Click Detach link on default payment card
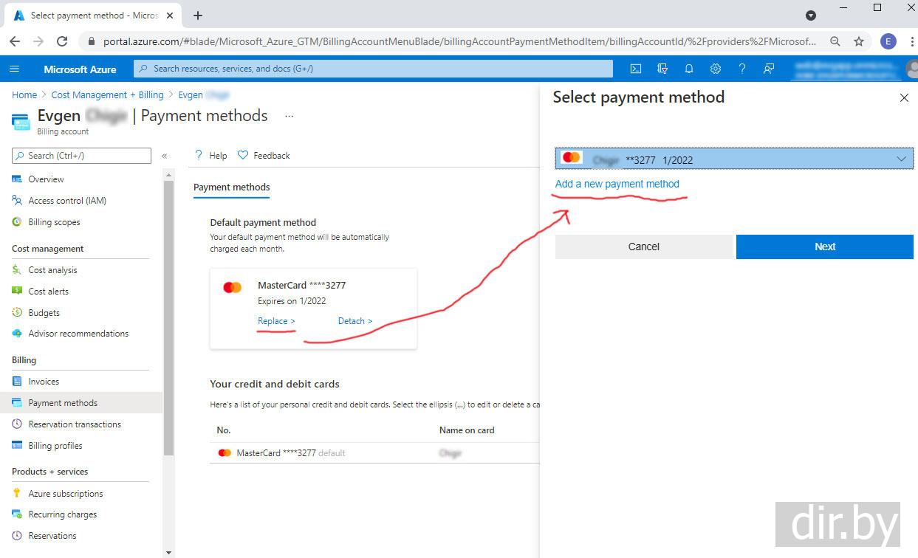The height and width of the screenshot is (558, 918). pyautogui.click(x=354, y=321)
